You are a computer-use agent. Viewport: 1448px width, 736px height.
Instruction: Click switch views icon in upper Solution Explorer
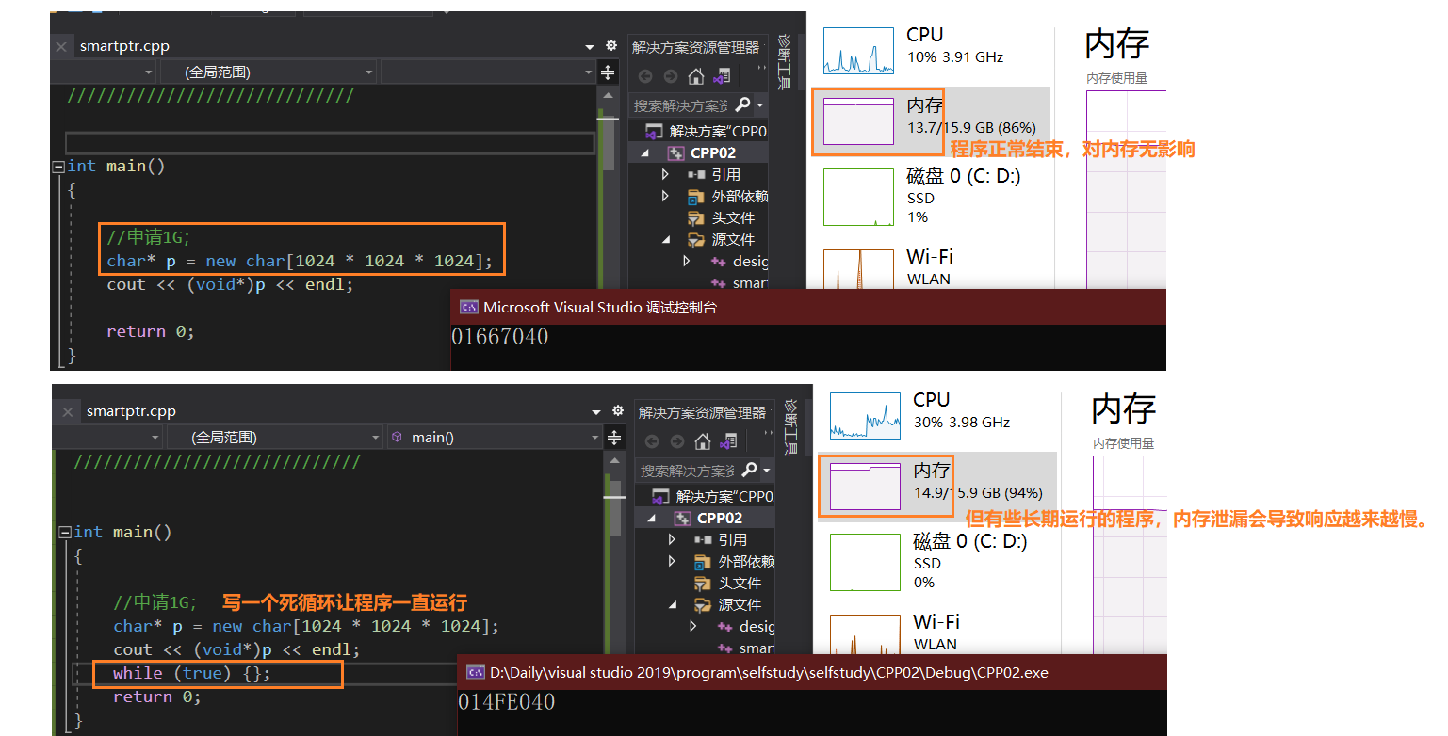tap(723, 76)
